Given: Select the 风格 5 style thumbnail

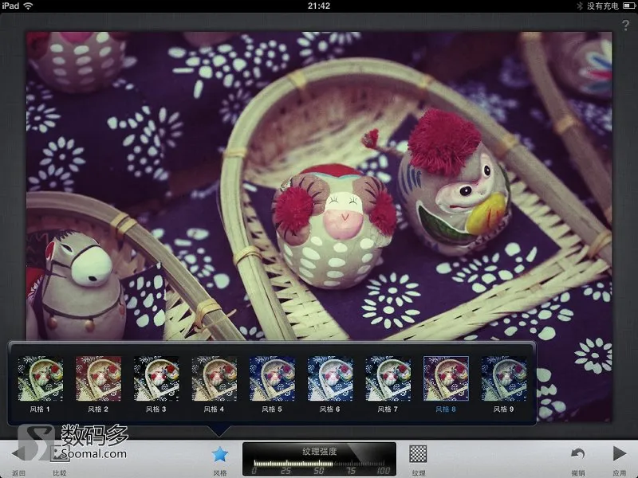Looking at the screenshot, I should 272,379.
